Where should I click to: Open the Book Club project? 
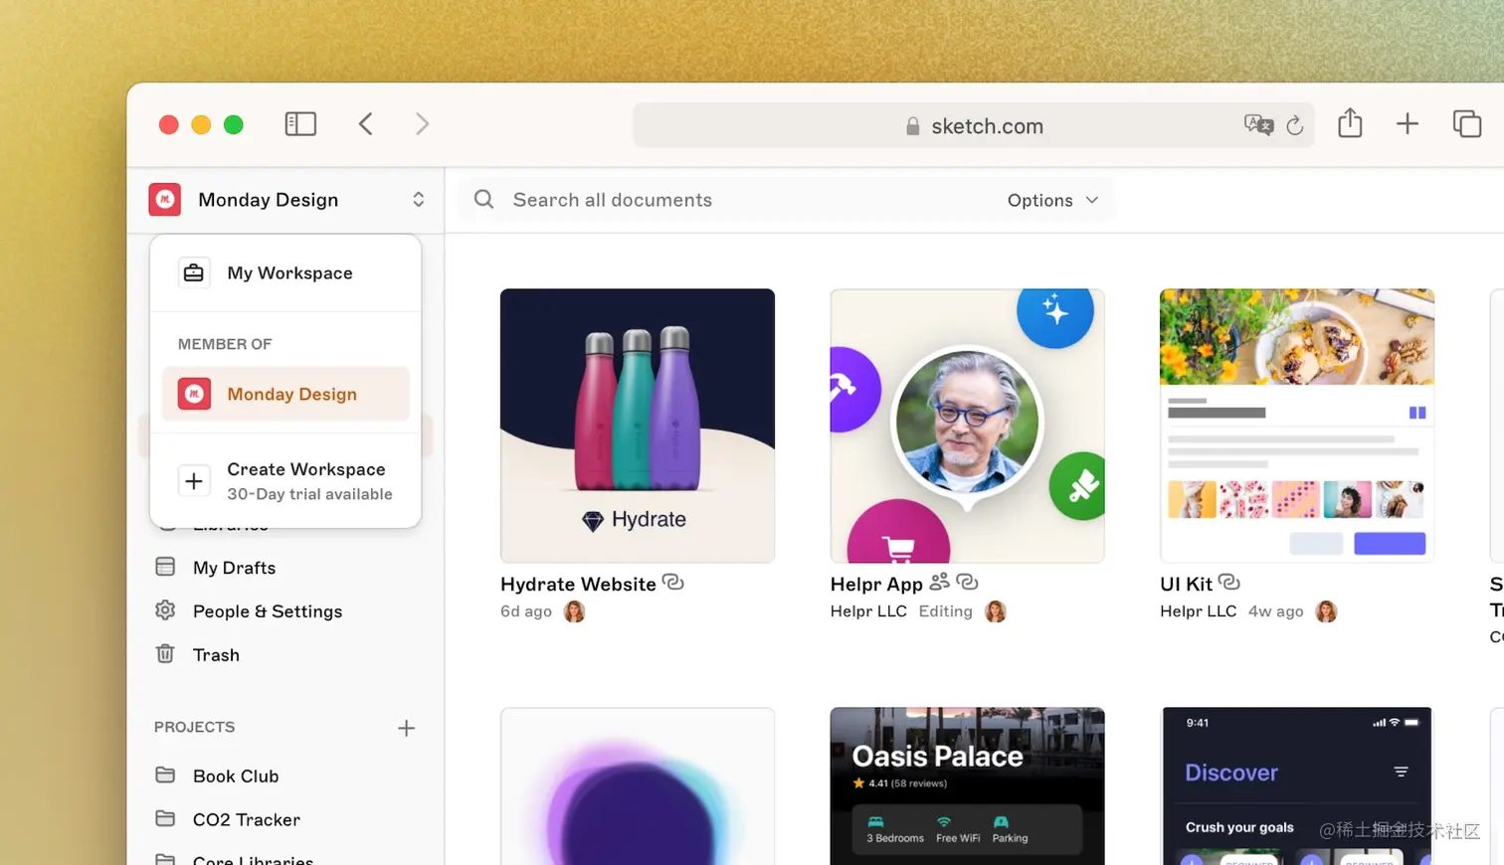pyautogui.click(x=236, y=777)
